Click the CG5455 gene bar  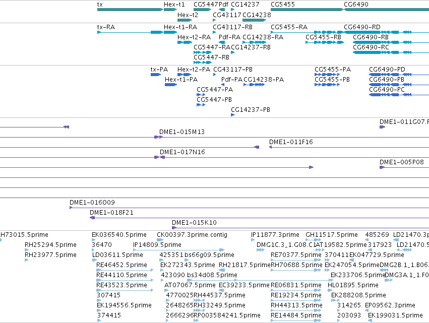point(307,10)
